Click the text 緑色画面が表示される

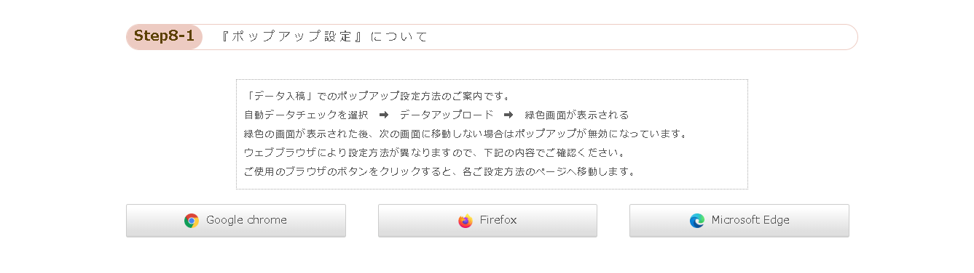pos(576,115)
